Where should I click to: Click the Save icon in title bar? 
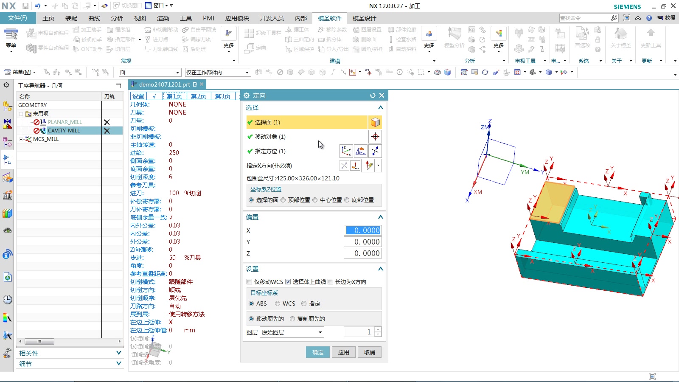tap(25, 6)
